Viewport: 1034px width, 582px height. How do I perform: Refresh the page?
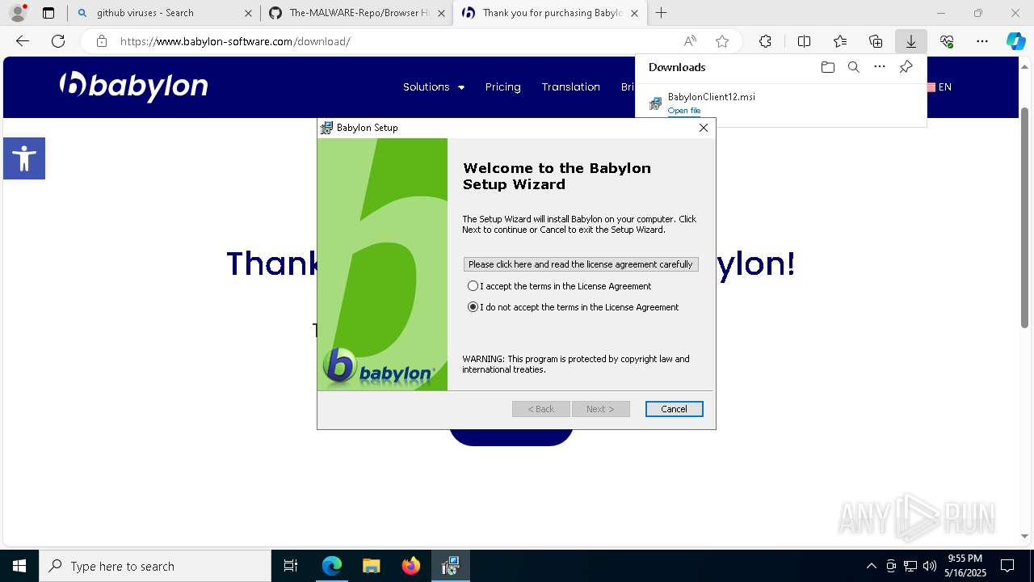coord(58,41)
